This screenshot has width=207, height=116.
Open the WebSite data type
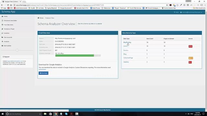[x=126, y=62]
